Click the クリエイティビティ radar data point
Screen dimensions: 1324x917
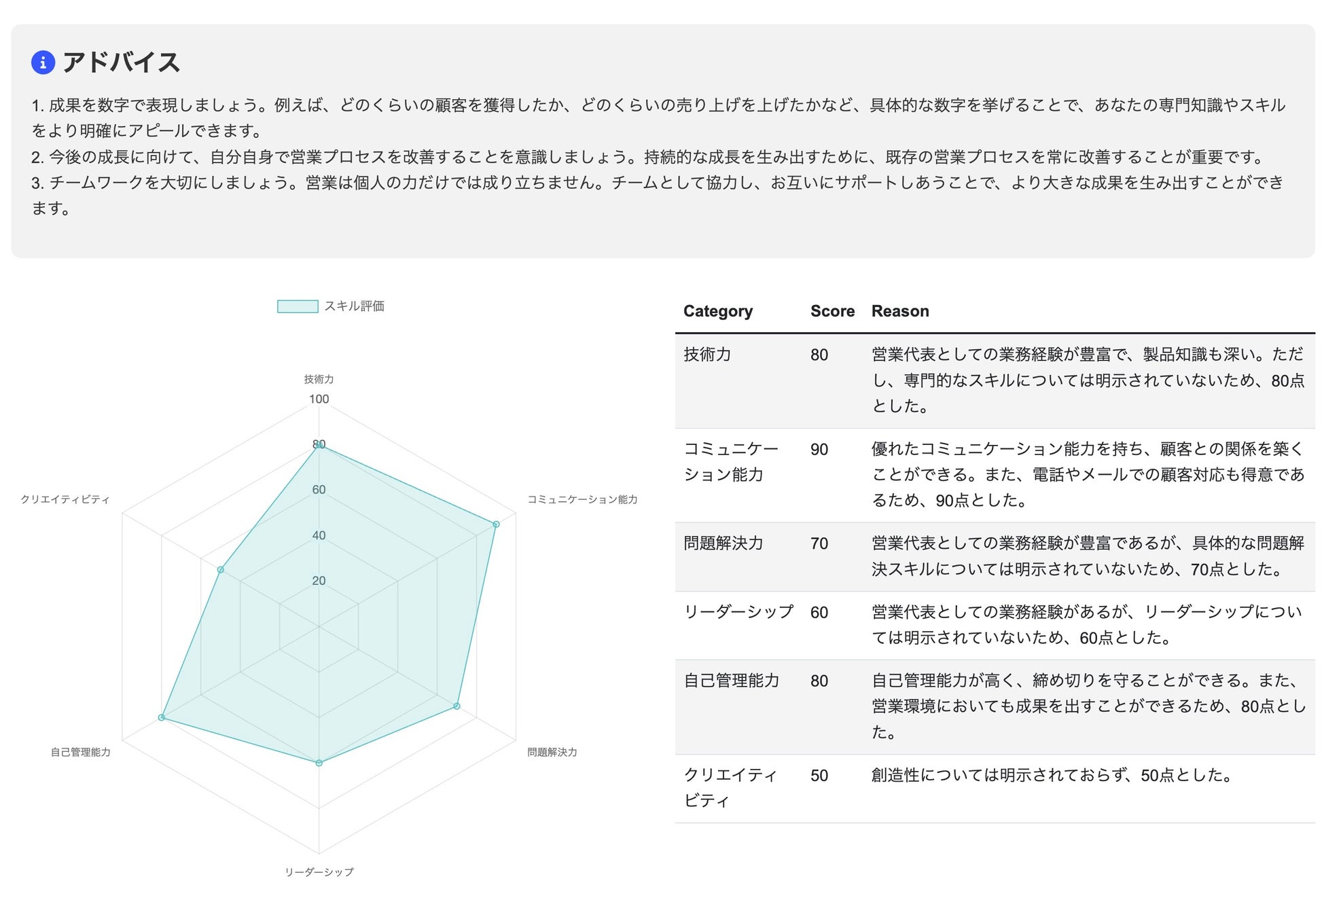coord(220,570)
